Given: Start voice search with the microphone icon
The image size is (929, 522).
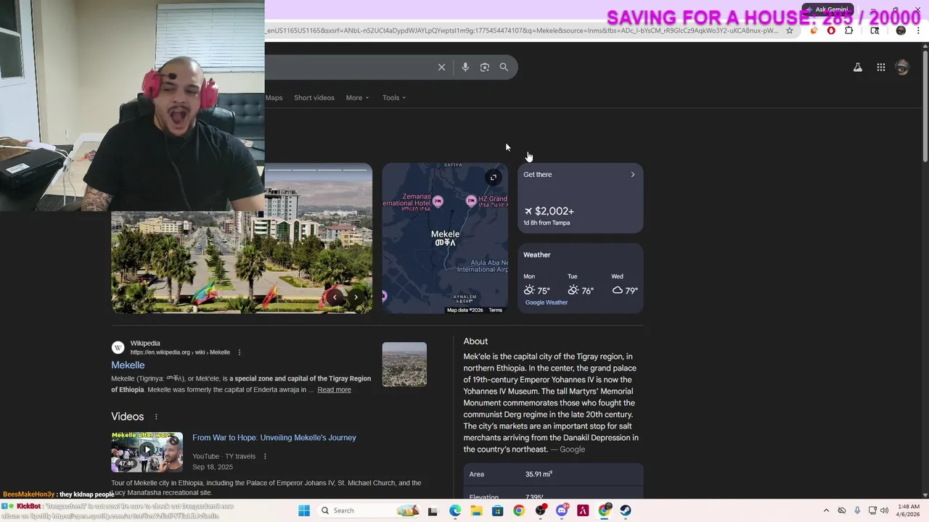Looking at the screenshot, I should click(465, 67).
